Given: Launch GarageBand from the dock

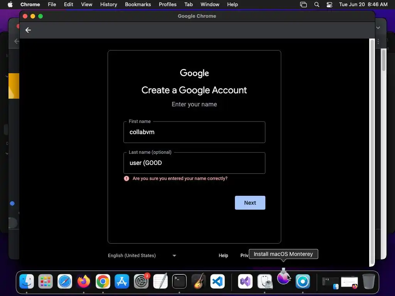Looking at the screenshot, I should point(199,281).
